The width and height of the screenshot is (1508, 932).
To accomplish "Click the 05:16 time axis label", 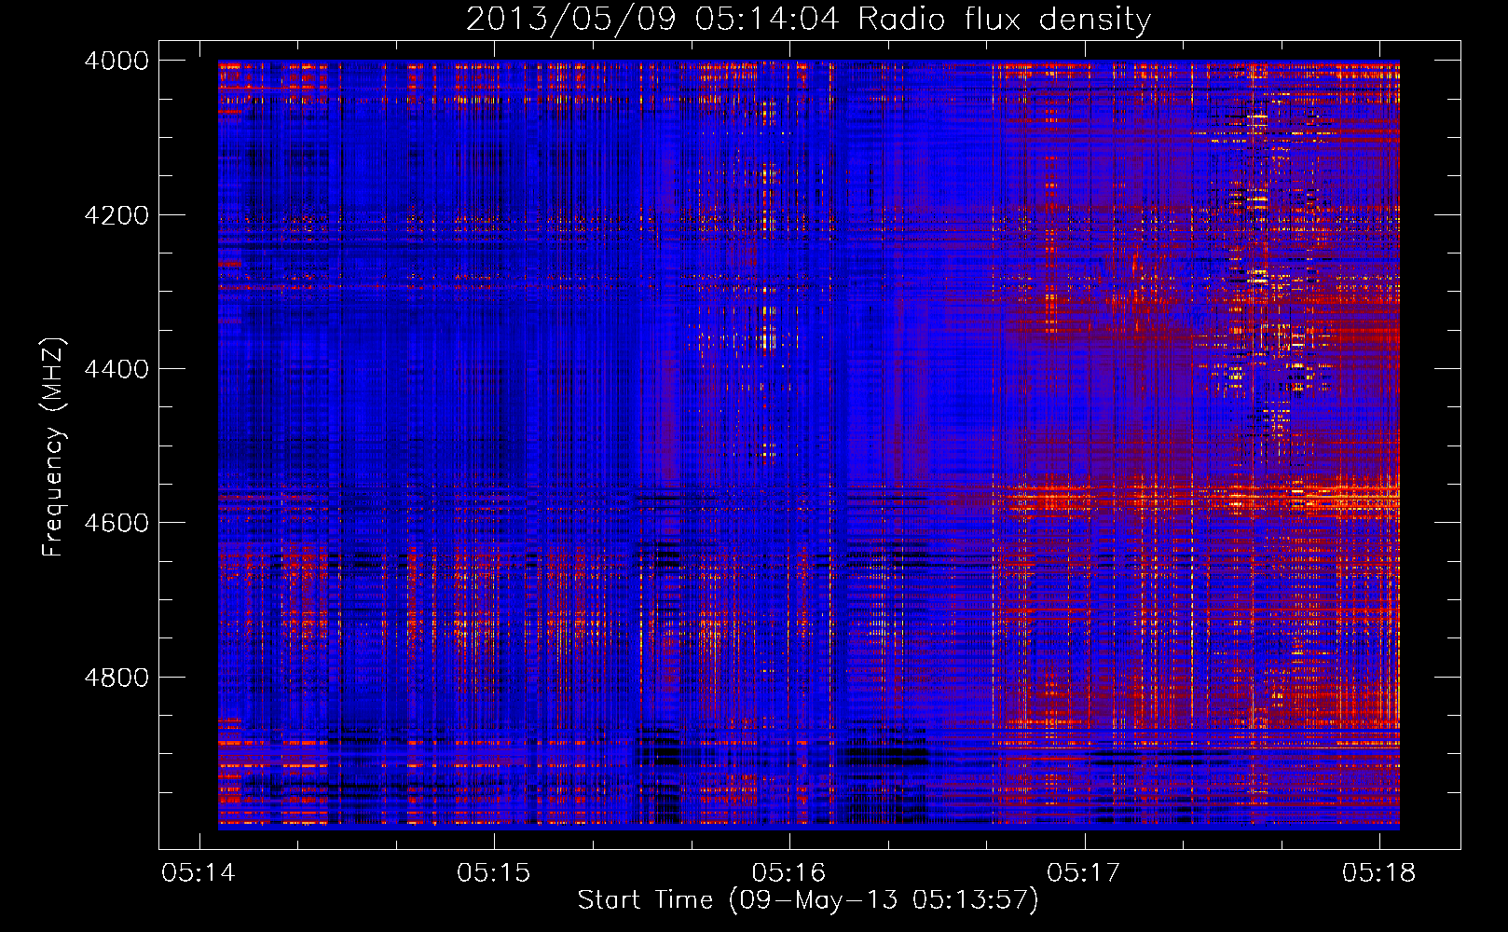I will pos(789,872).
